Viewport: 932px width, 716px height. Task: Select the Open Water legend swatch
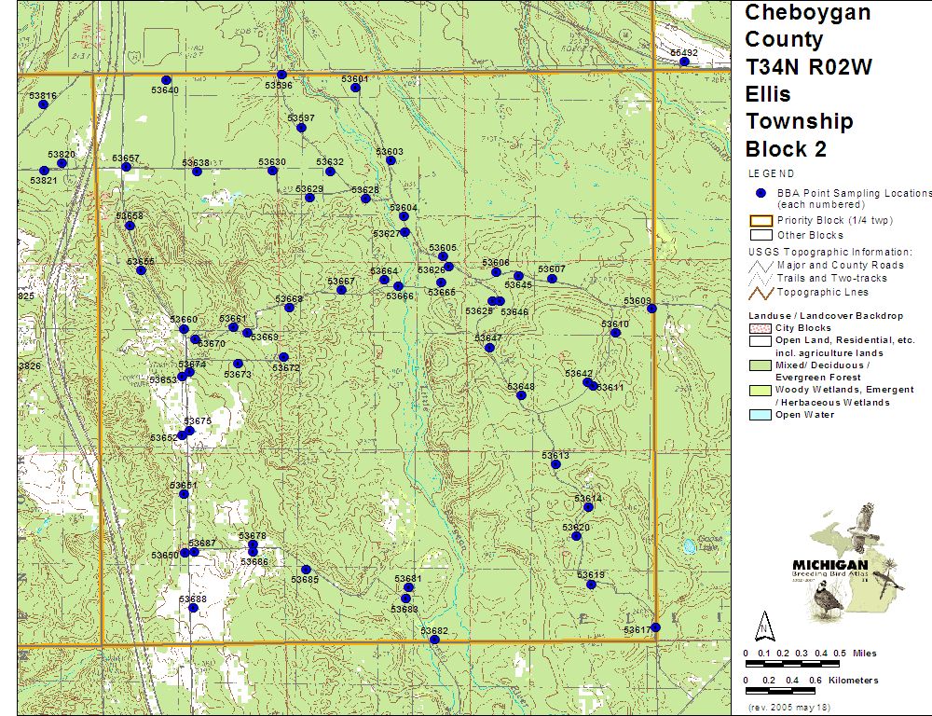[761, 415]
